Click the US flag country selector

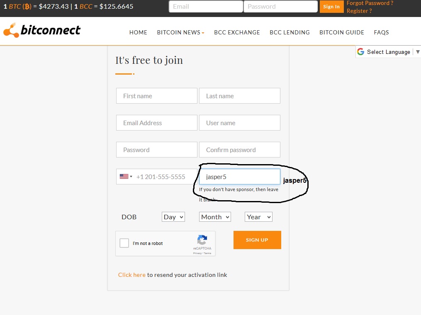click(126, 177)
